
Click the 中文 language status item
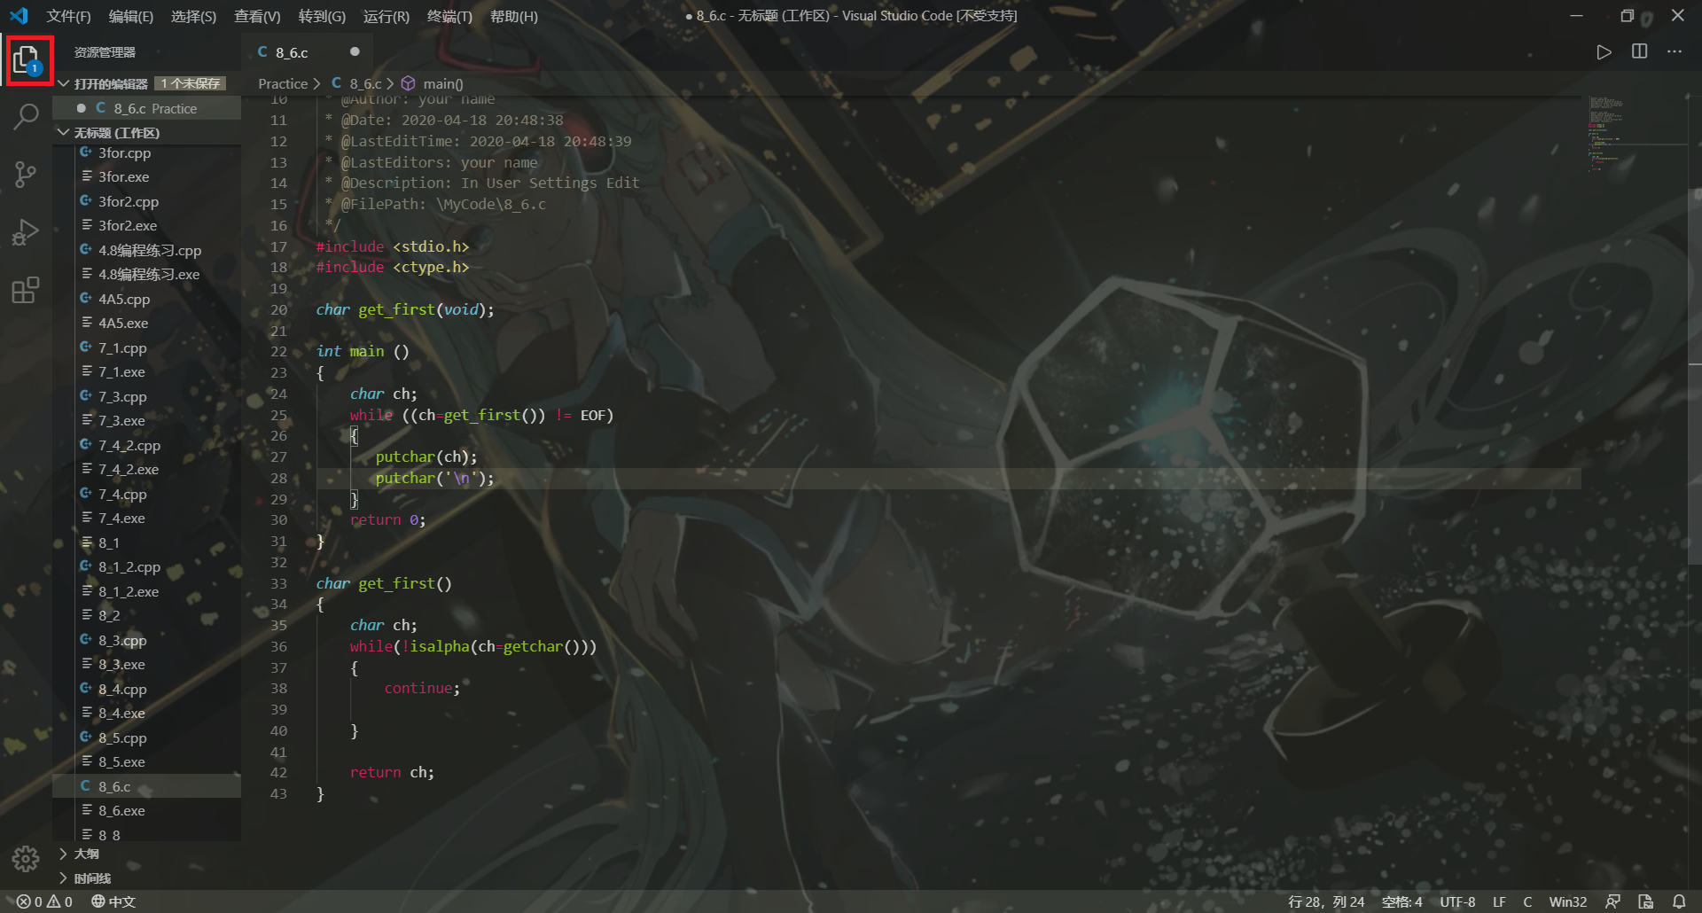tap(113, 901)
